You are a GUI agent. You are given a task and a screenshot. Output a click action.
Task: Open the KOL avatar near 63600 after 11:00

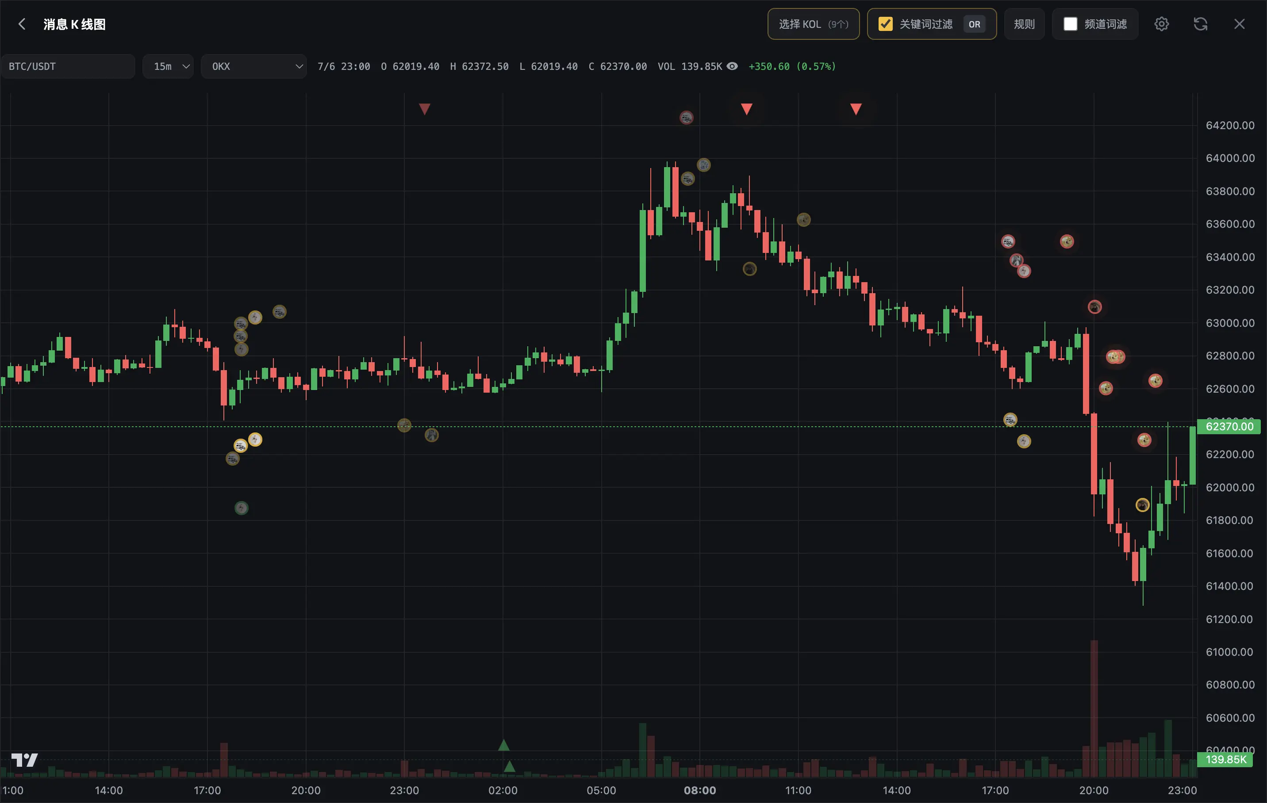click(x=803, y=219)
